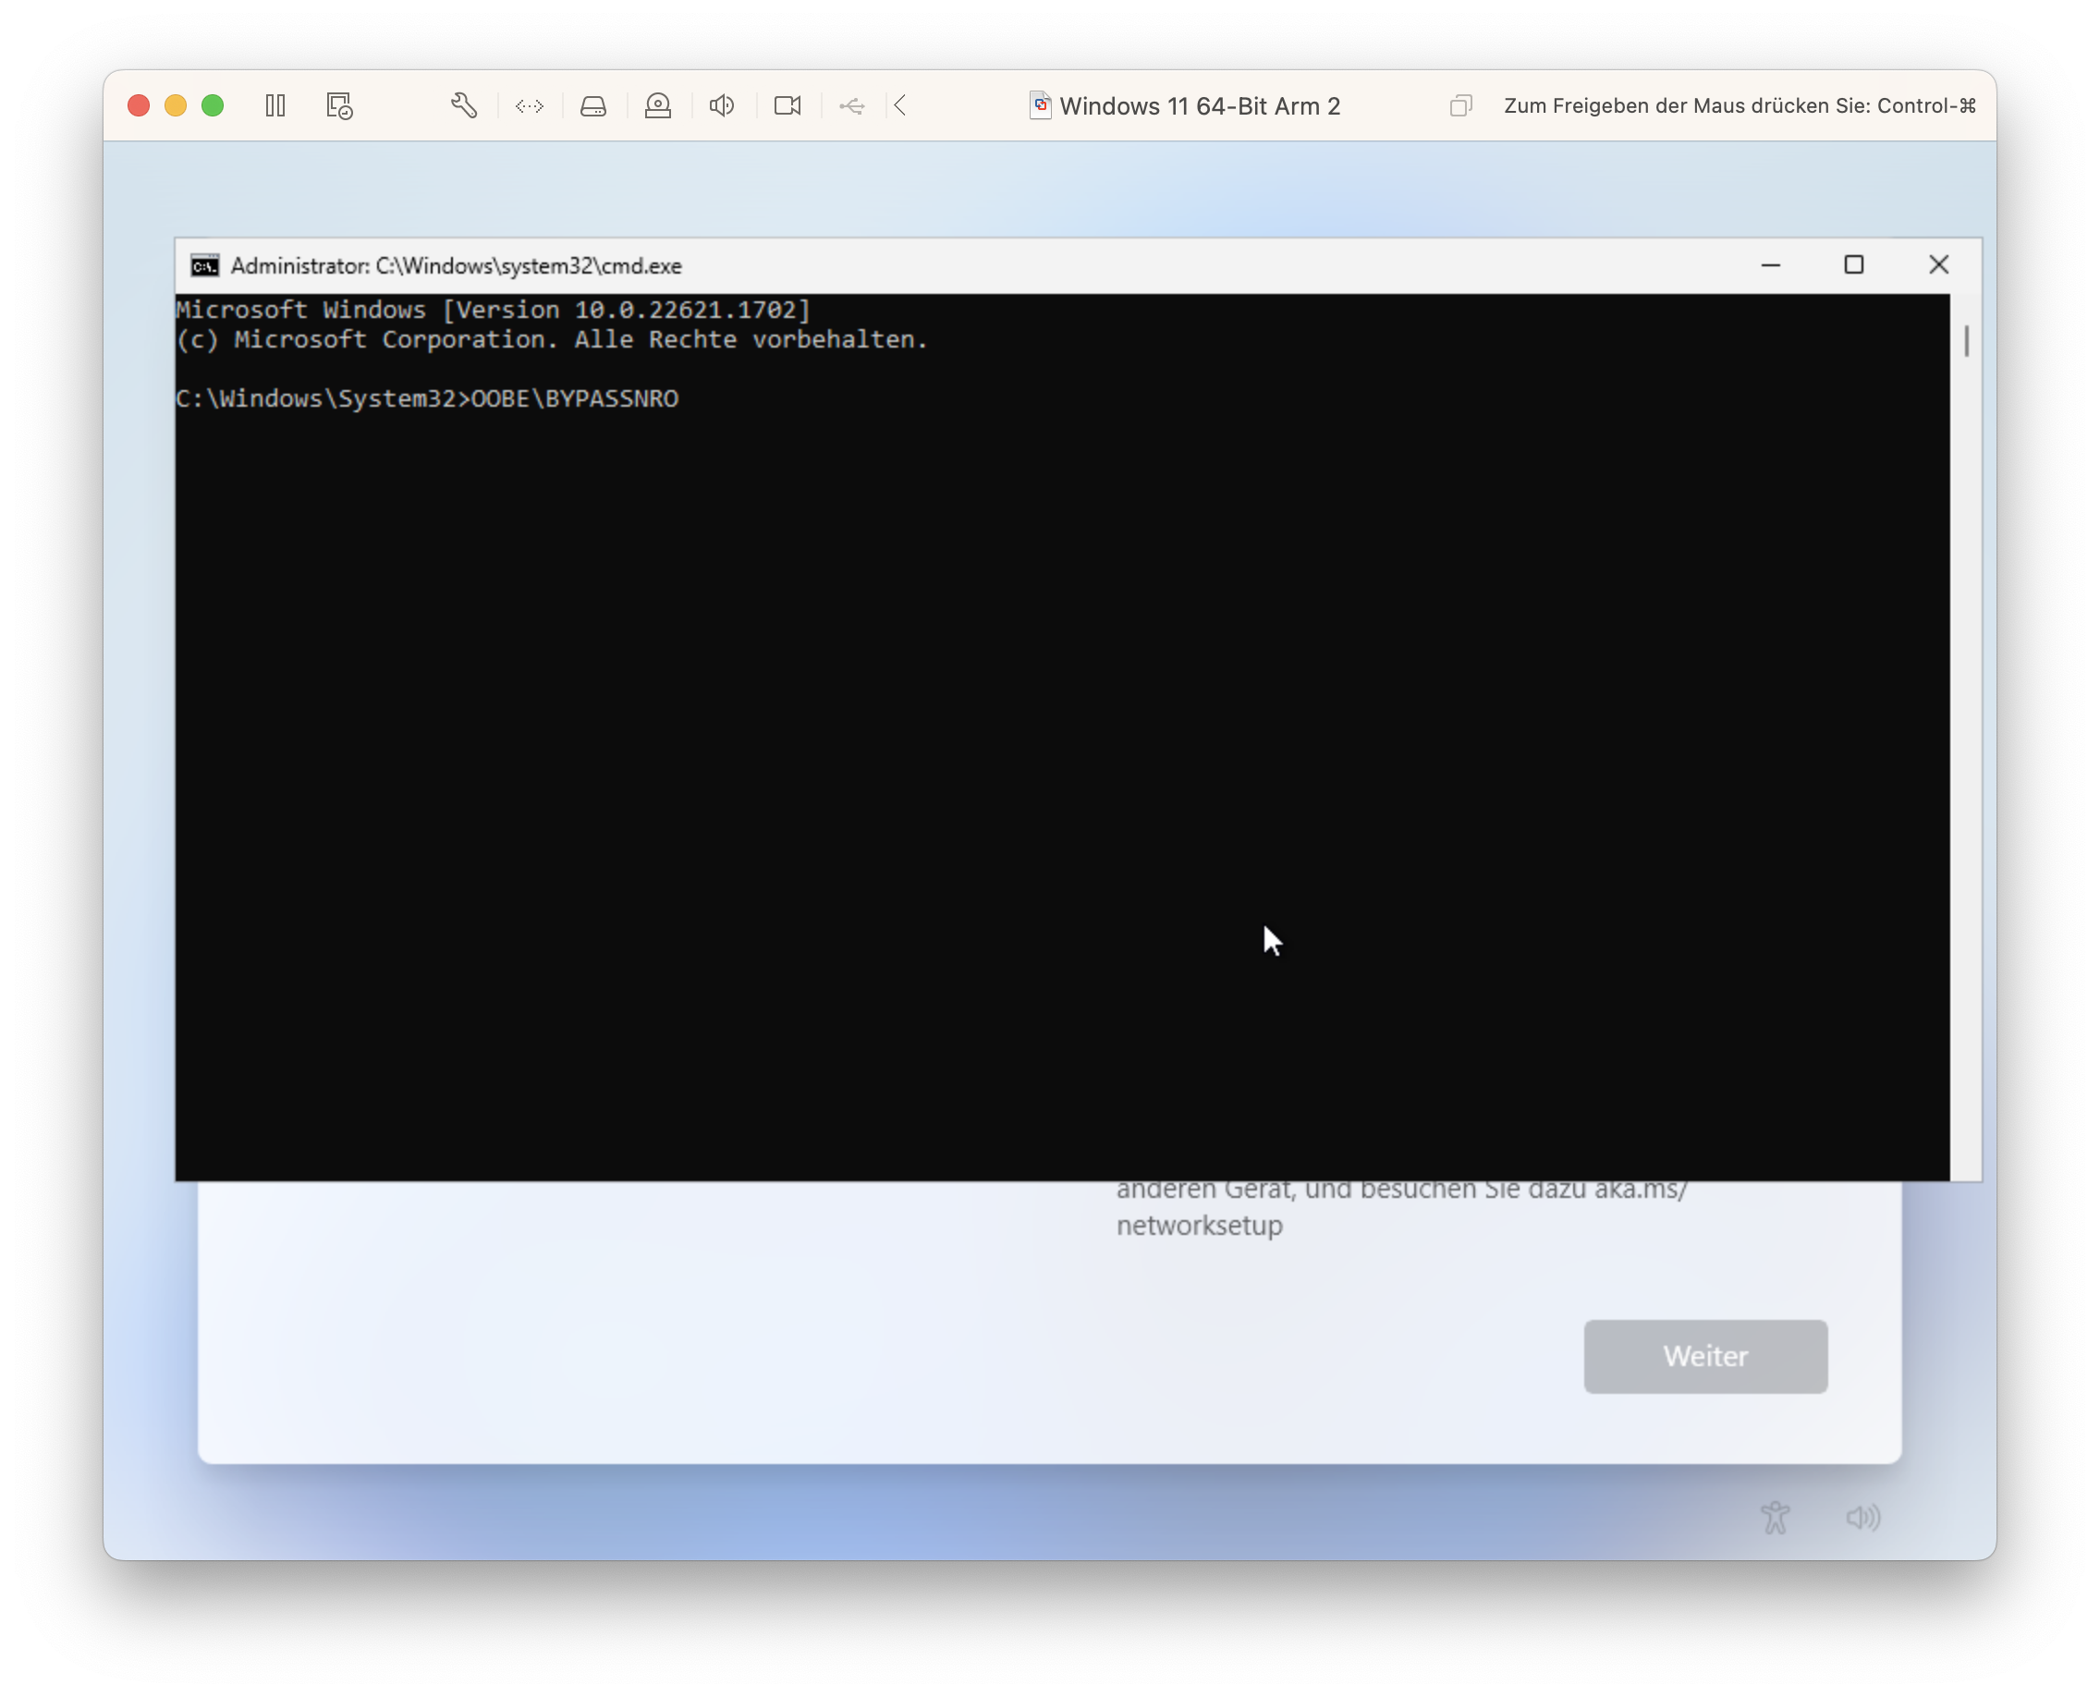Pause the virtual machine
Viewport: 2100px width, 1697px height.
[x=275, y=105]
